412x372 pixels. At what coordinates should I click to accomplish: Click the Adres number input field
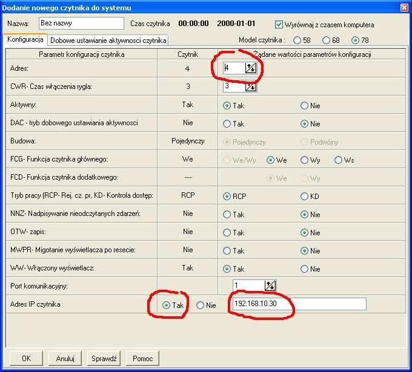pyautogui.click(x=234, y=68)
